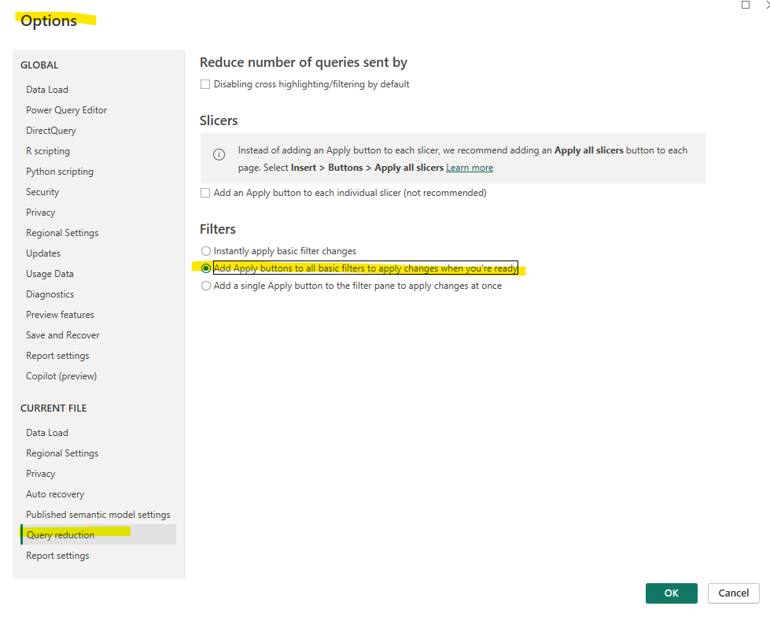
Task: Open current file Regional Settings
Action: coord(62,453)
